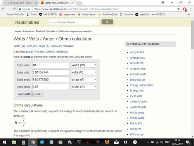The image size is (194, 146).
Task: Click the Reset button
Action: pyautogui.click(x=37, y=94)
